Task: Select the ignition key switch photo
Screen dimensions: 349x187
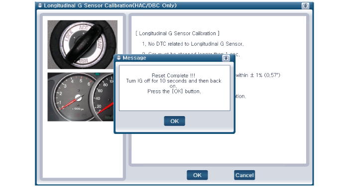Action: click(x=82, y=45)
